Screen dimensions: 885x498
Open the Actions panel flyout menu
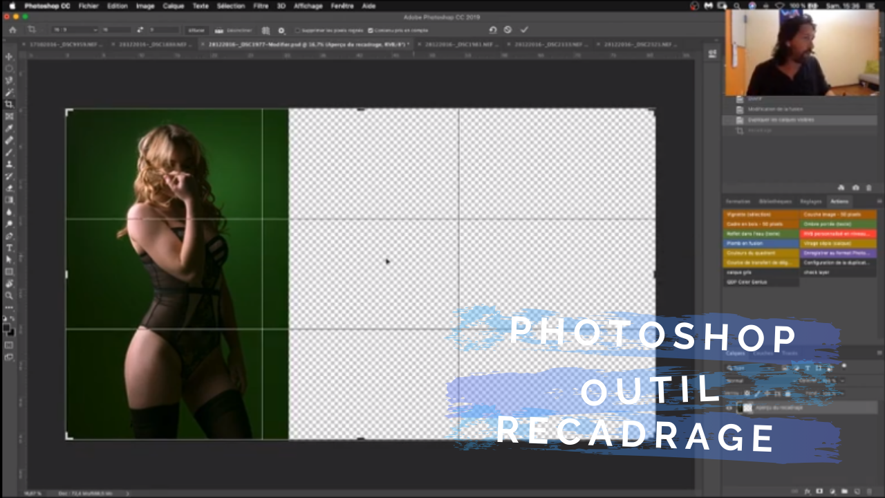point(879,201)
